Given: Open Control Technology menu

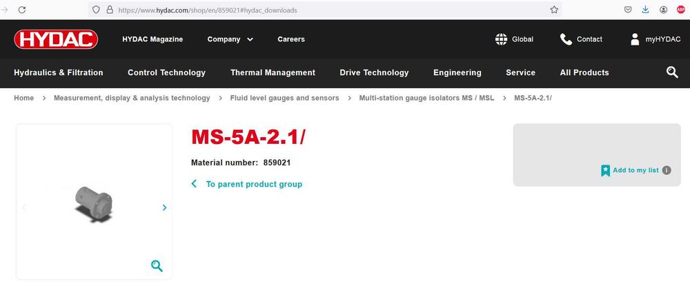Looking at the screenshot, I should point(166,72).
